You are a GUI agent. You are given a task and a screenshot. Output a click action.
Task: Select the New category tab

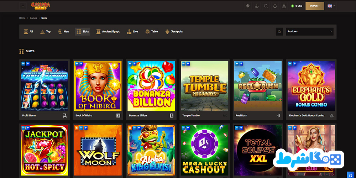click(64, 32)
